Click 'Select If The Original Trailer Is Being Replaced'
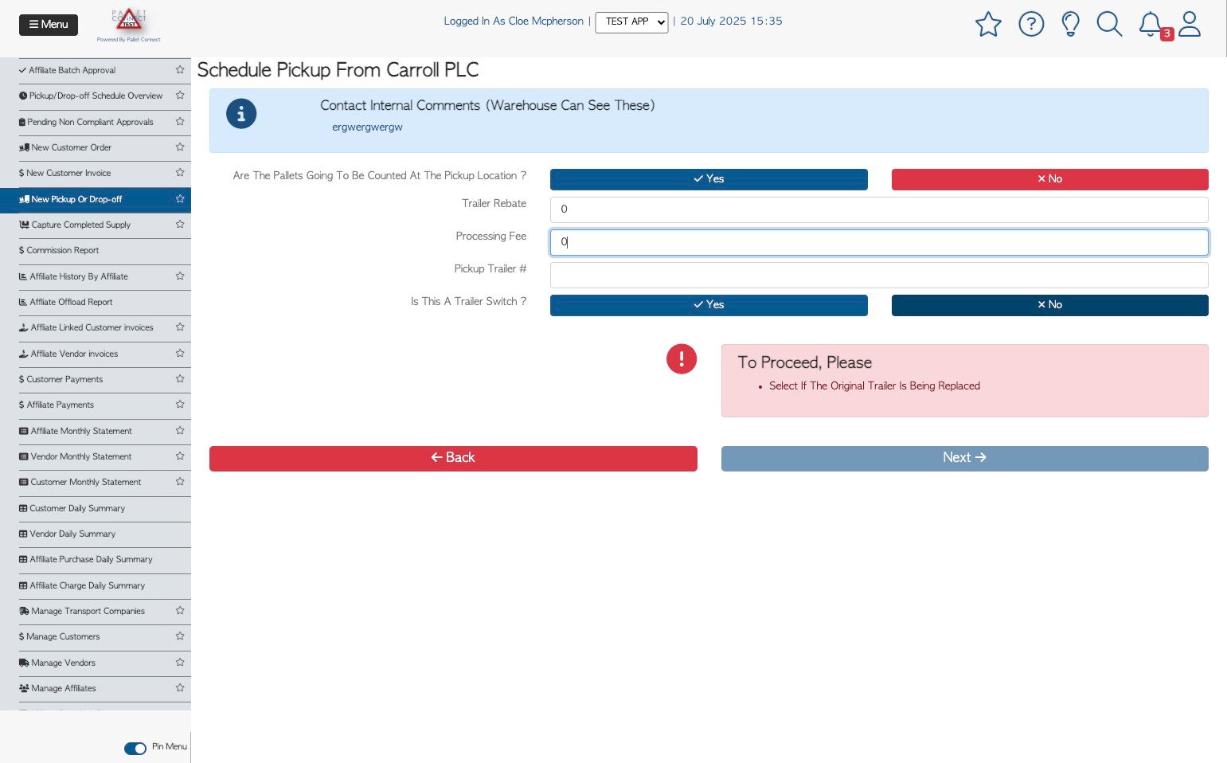Viewport: 1227px width, 763px height. tap(874, 386)
